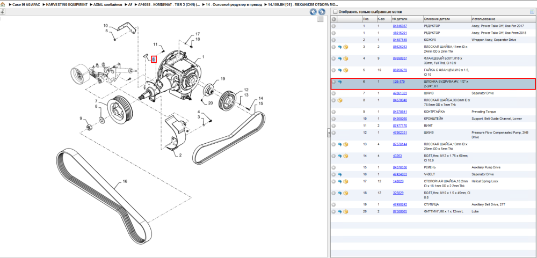Open next diagram with the right arrow
The width and height of the screenshot is (537, 258).
[x=321, y=12]
